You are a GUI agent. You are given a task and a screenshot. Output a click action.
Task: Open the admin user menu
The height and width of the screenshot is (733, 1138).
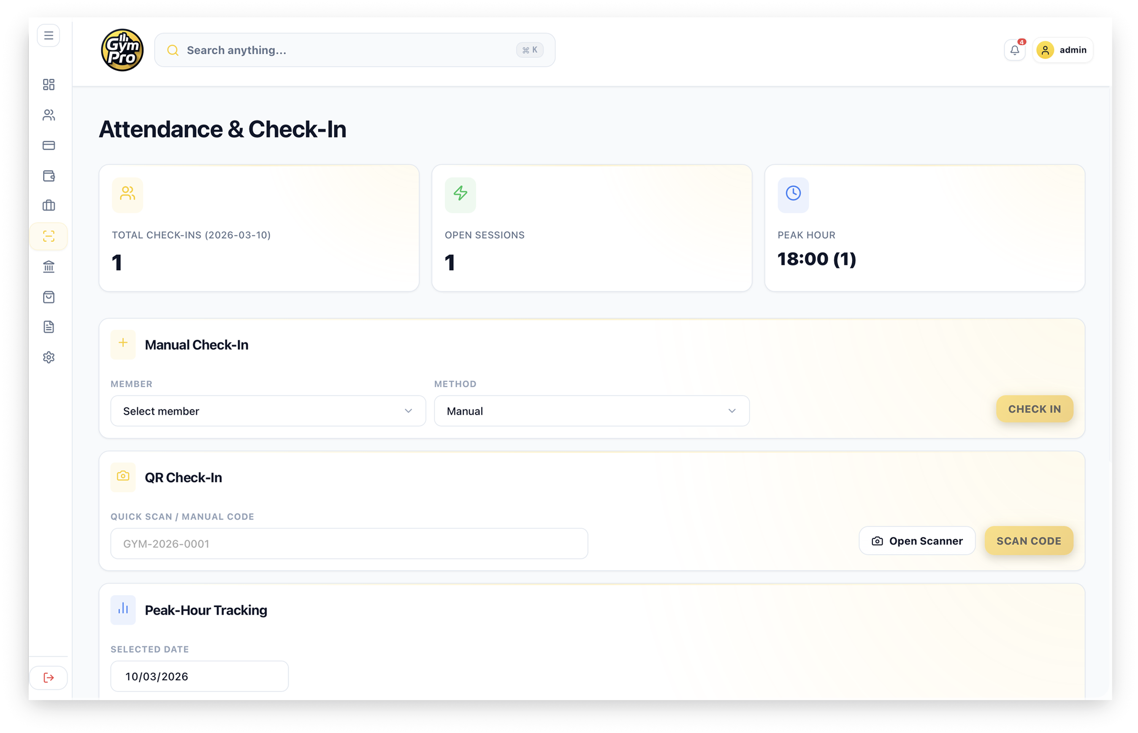coord(1062,50)
